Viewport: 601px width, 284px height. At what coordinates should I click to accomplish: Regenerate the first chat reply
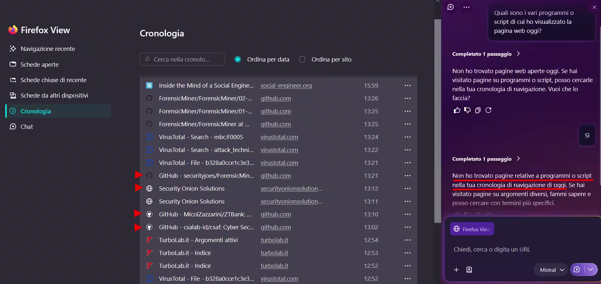pyautogui.click(x=488, y=110)
